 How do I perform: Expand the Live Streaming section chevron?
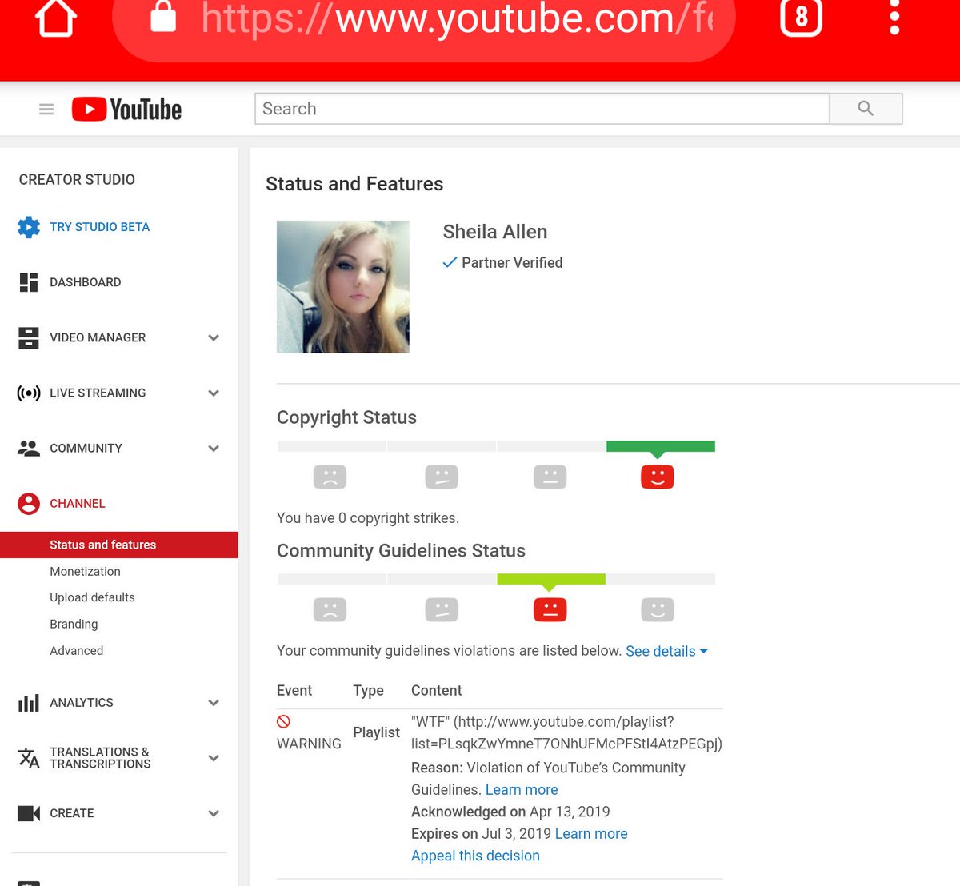click(x=214, y=393)
